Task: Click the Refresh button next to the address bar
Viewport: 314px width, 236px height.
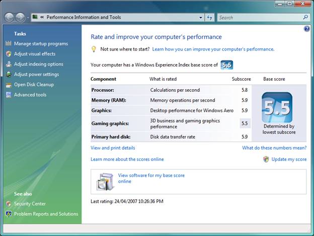Action: 209,18
